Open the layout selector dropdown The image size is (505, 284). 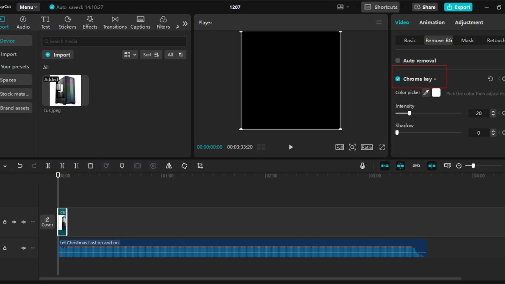pyautogui.click(x=343, y=7)
